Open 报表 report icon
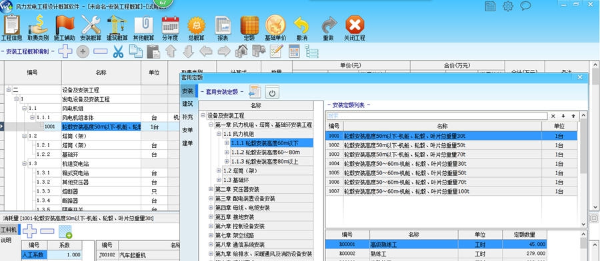The image size is (600, 261). pyautogui.click(x=223, y=27)
